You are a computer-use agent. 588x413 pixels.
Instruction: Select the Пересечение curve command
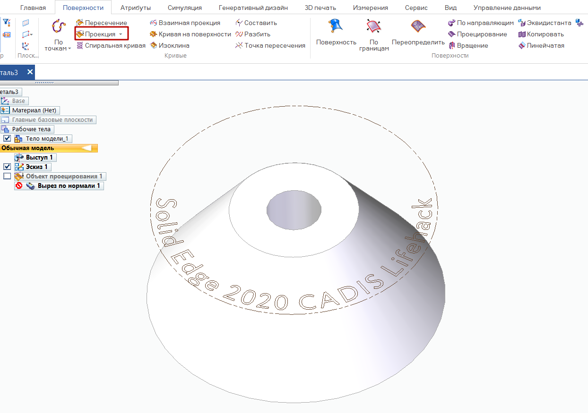pos(102,23)
